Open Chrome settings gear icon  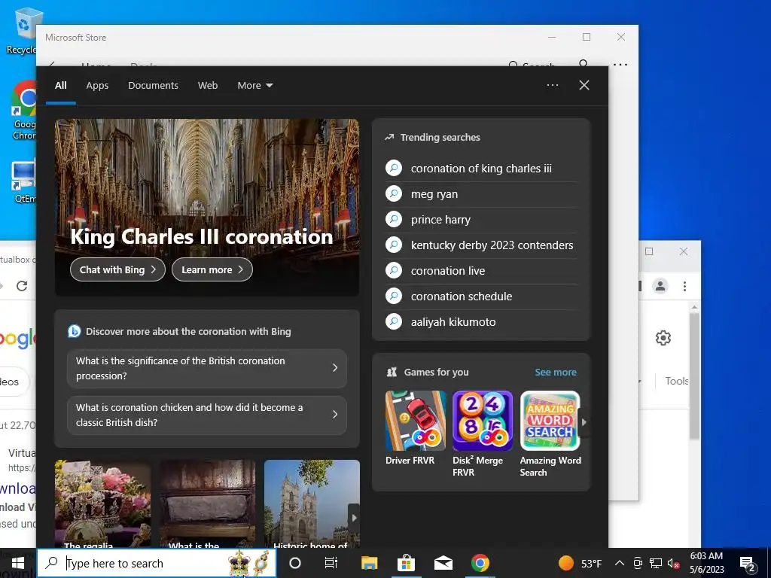pyautogui.click(x=663, y=338)
